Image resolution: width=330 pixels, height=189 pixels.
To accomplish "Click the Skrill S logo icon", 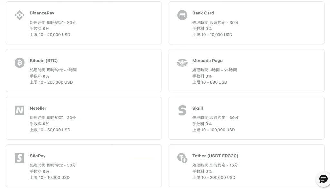I will pyautogui.click(x=182, y=110).
